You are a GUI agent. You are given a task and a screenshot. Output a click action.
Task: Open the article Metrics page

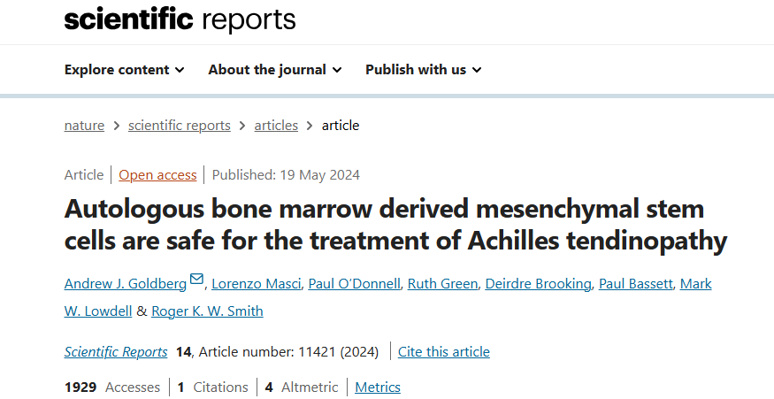coord(378,387)
